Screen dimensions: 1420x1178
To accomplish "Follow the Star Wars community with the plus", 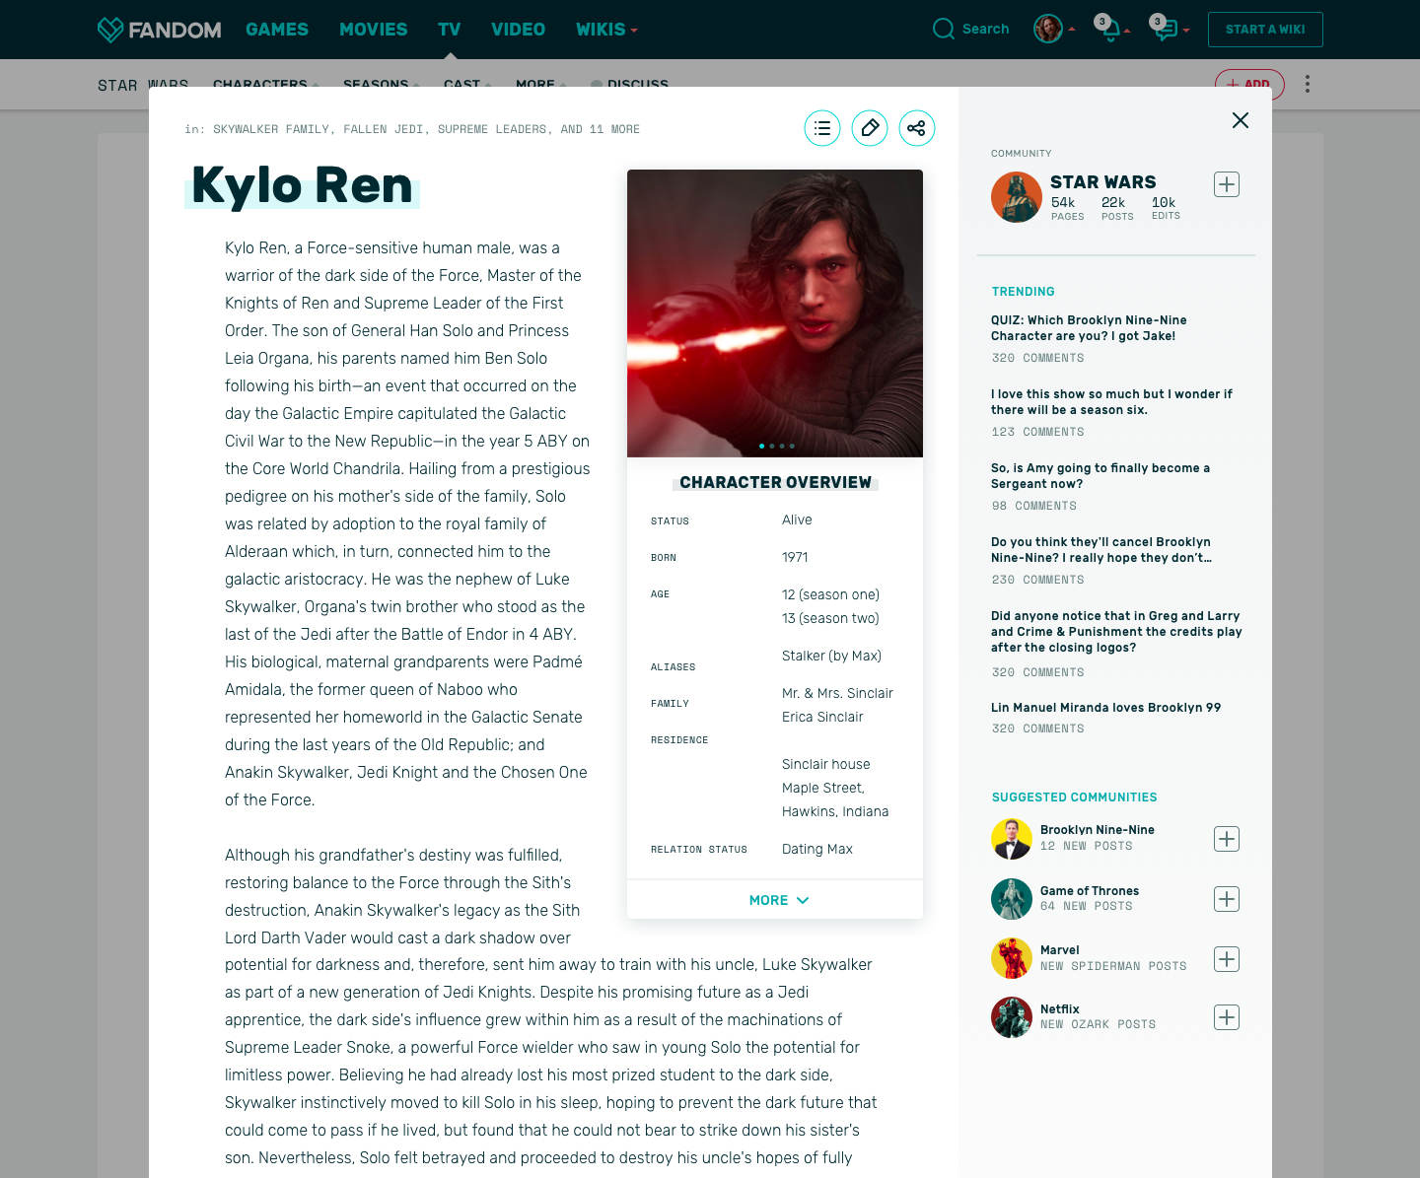I will (1226, 184).
